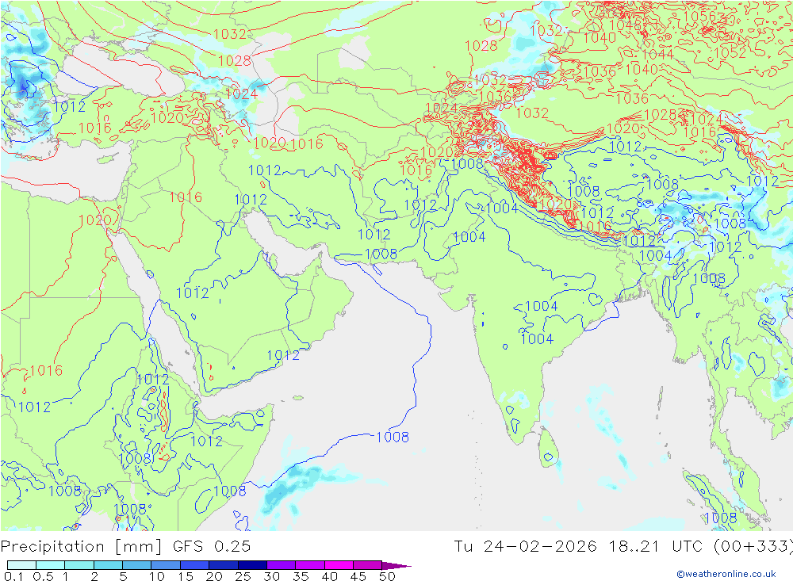The height and width of the screenshot is (581, 793).
Task: Select the 40–45 mm bright magenta legend swatch
Action: [339, 565]
